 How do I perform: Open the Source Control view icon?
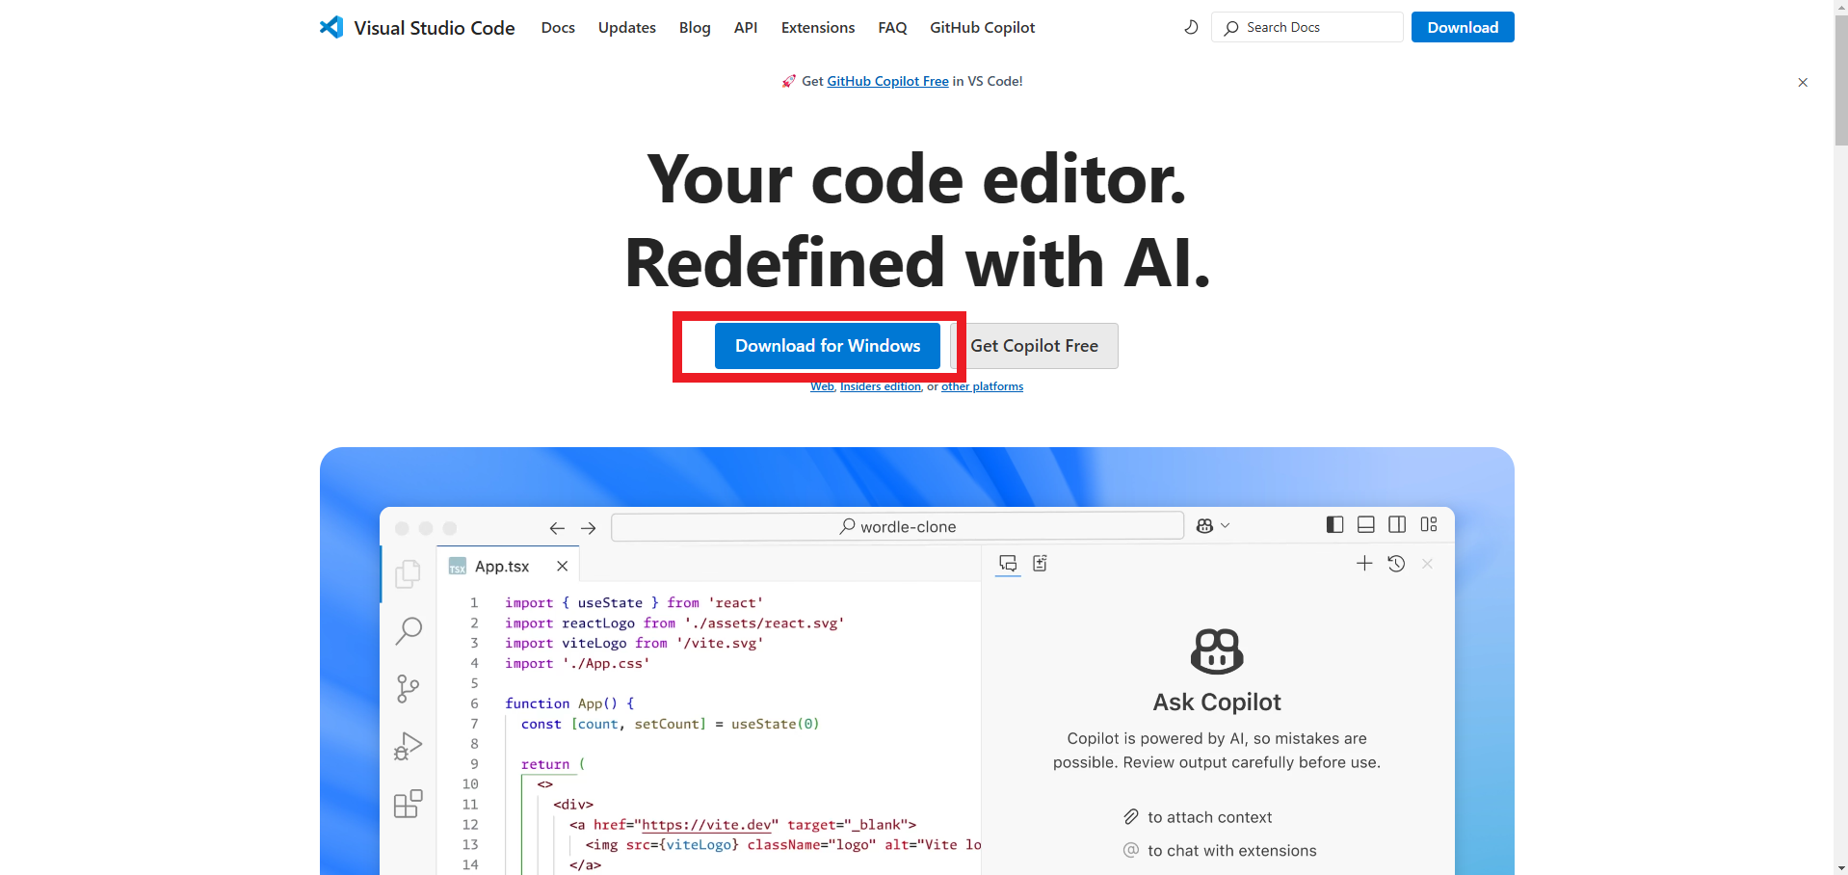[409, 688]
